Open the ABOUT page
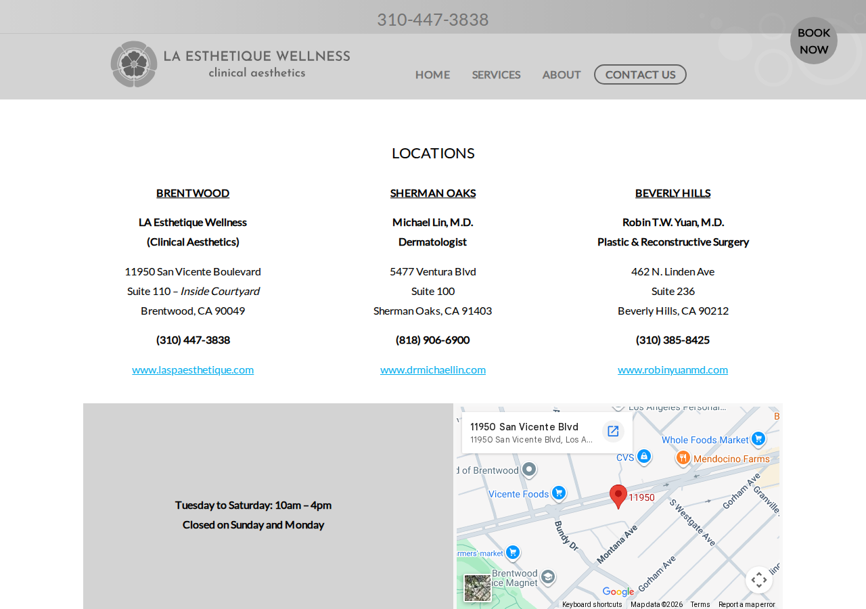Screen dimensions: 866x609 [x=562, y=74]
